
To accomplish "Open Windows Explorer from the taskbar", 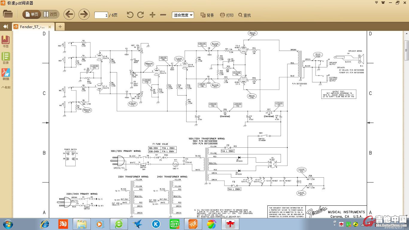I will (82, 224).
